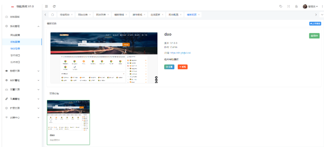Click the lock screen icon
The width and height of the screenshot is (324, 147).
tap(296, 6)
